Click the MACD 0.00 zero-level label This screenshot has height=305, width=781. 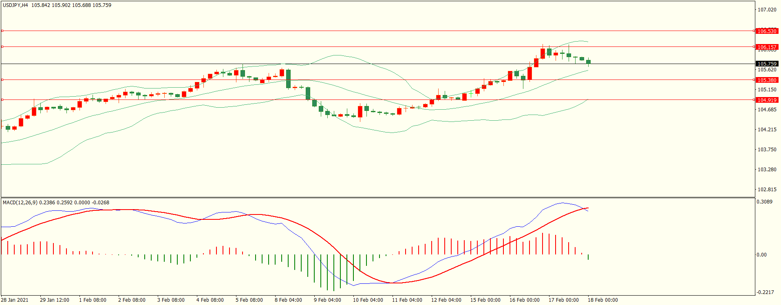[761, 254]
